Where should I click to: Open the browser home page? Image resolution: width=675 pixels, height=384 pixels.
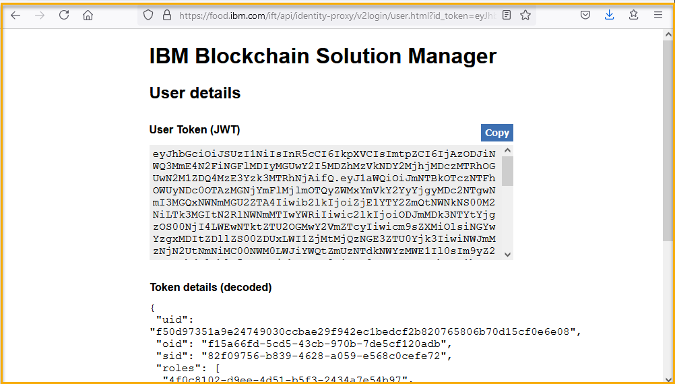(x=88, y=15)
